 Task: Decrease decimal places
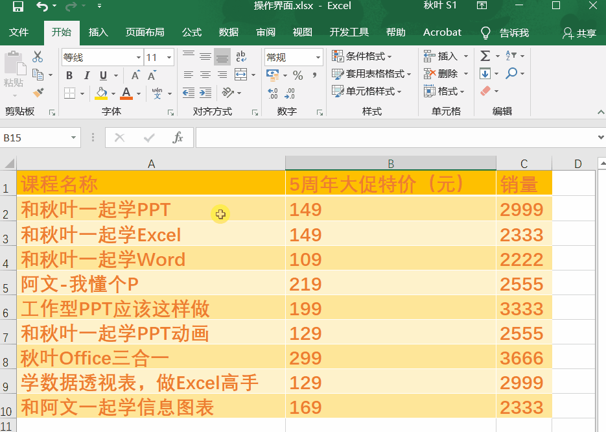pyautogui.click(x=290, y=93)
